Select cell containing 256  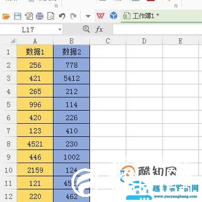coord(35,65)
